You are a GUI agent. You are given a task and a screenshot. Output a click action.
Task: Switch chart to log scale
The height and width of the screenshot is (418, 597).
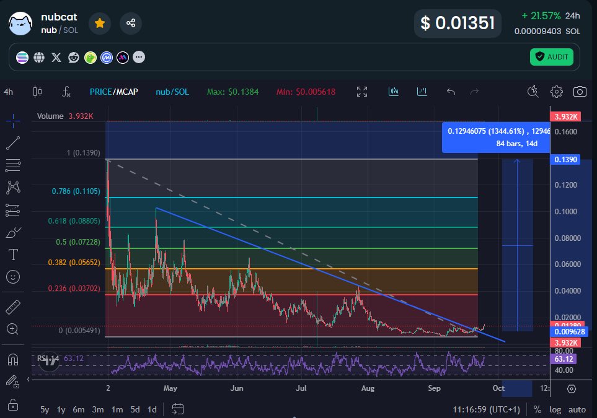555,409
